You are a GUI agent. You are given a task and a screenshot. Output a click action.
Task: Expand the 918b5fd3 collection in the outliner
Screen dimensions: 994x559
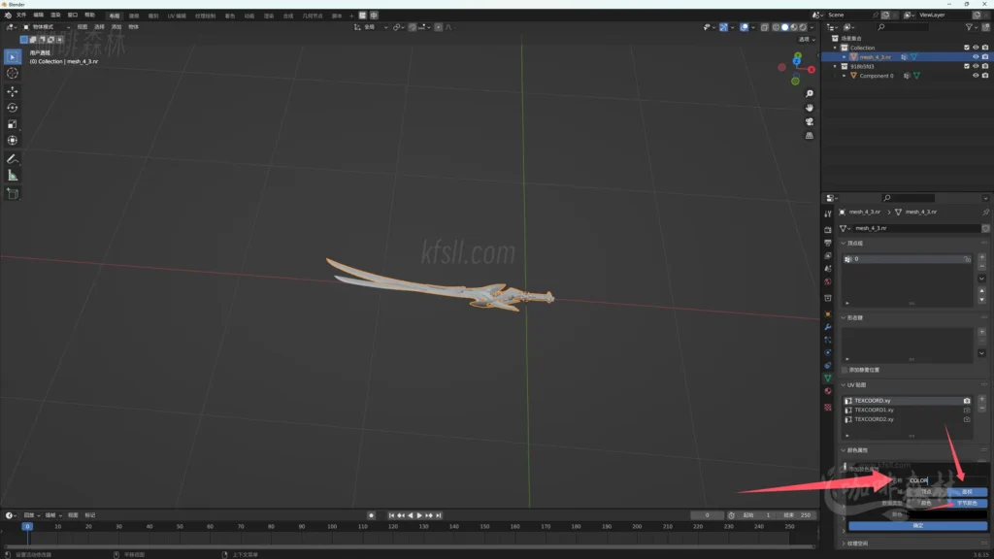pos(835,66)
